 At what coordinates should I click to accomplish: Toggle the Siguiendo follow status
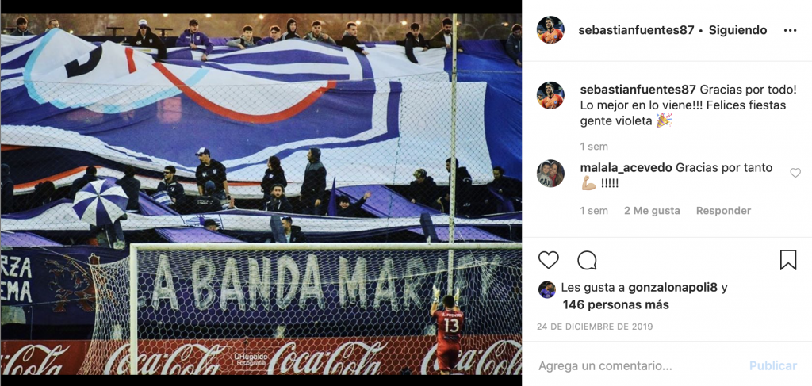click(737, 30)
